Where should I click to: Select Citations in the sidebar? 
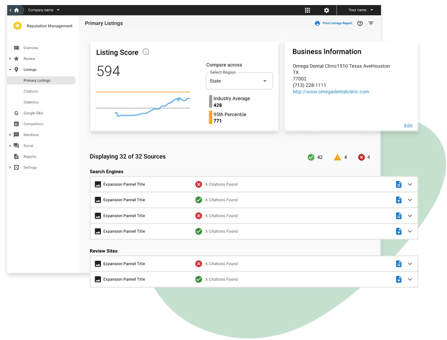tap(31, 91)
